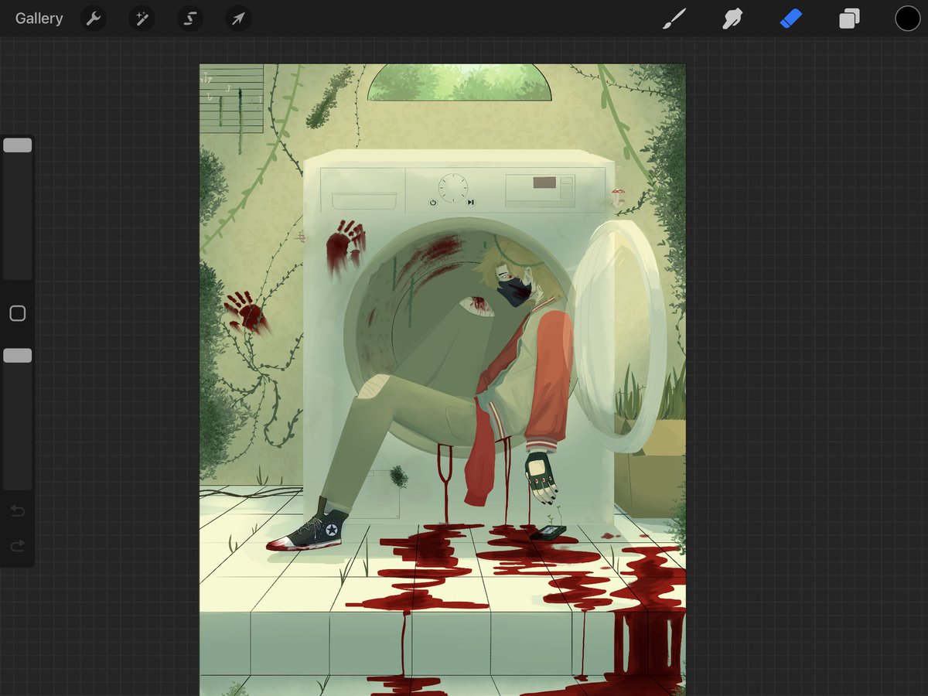The image size is (928, 696).
Task: Open the Layers panel
Action: pyautogui.click(x=849, y=19)
